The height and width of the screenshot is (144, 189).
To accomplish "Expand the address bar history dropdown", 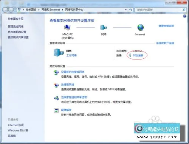I will (x=126, y=10).
